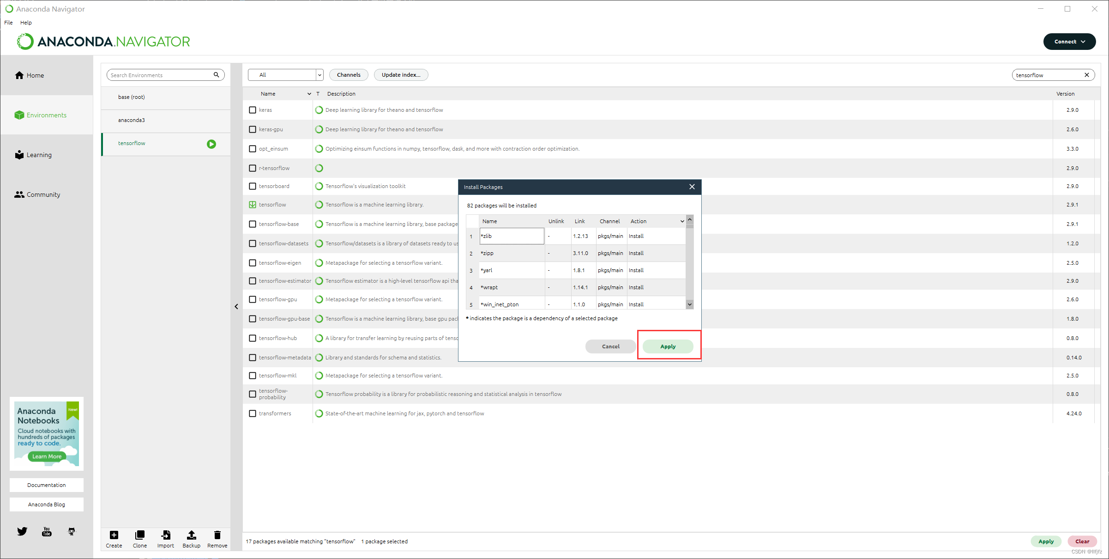Toggle the keras package checkbox

pyautogui.click(x=253, y=110)
